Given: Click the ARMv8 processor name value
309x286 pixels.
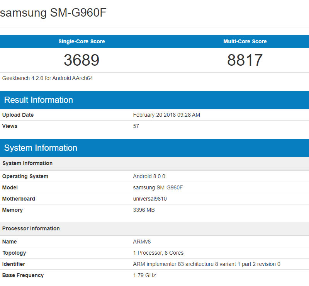Looking at the screenshot, I should coord(141,242).
